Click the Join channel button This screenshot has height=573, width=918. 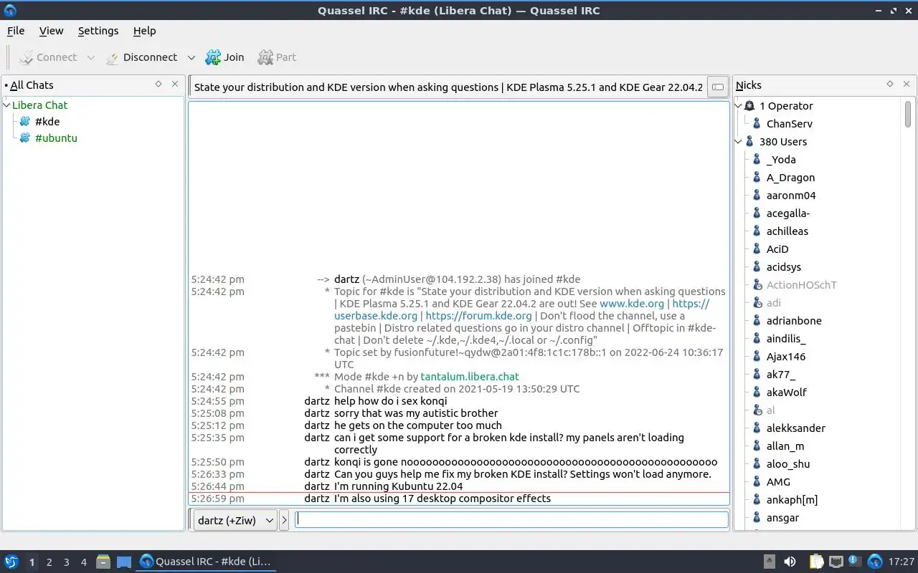point(224,57)
